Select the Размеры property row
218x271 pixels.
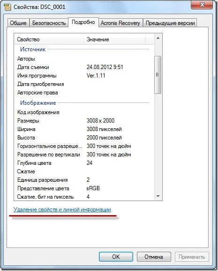[84, 121]
